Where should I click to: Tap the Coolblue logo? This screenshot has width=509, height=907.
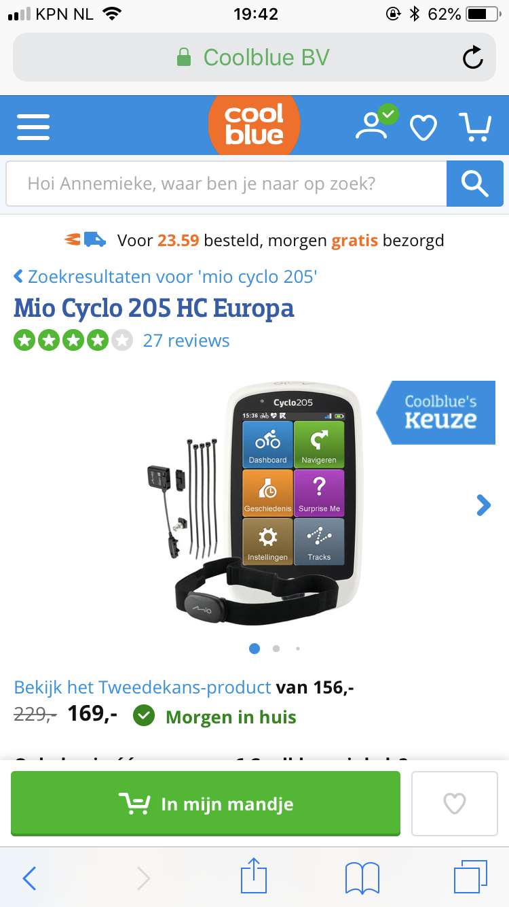click(254, 125)
